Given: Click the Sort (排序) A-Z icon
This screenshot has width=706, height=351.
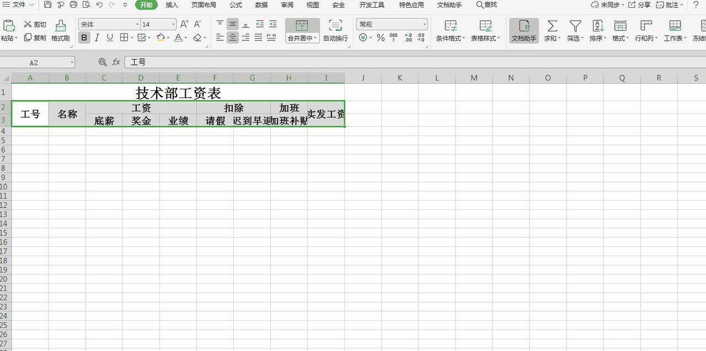Looking at the screenshot, I should (598, 26).
